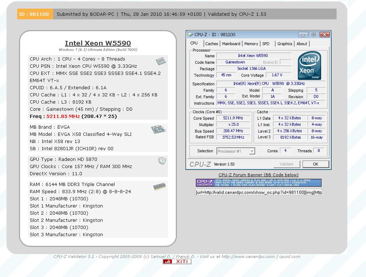The height and width of the screenshot is (277, 366).
Task: Click the Multiplier value x 25.0
Action: [x=233, y=124]
